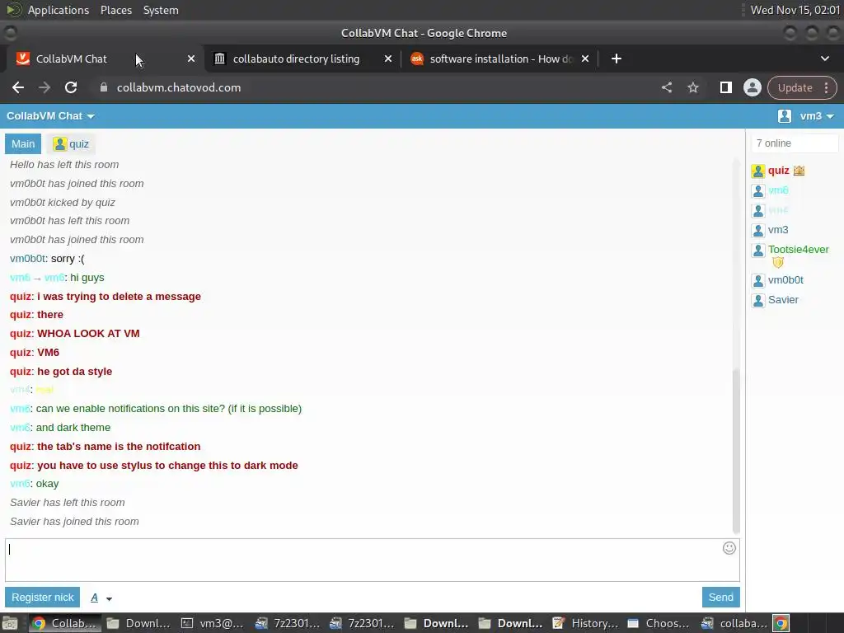Close the software installation tab

pos(585,59)
